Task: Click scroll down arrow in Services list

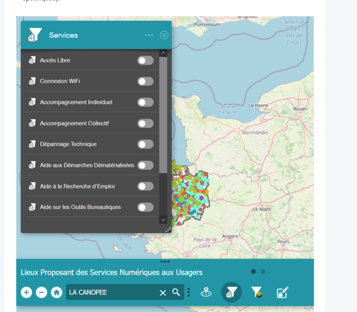Action: pos(163,220)
